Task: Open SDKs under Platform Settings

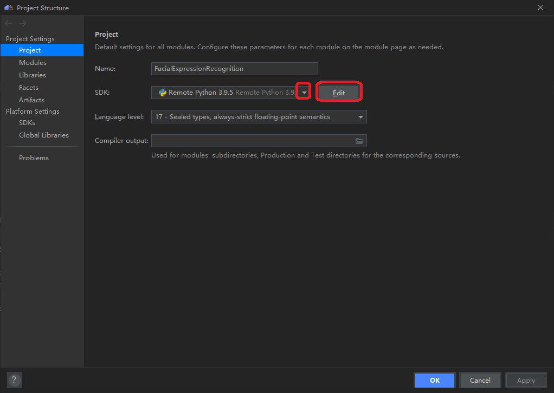Action: click(27, 123)
